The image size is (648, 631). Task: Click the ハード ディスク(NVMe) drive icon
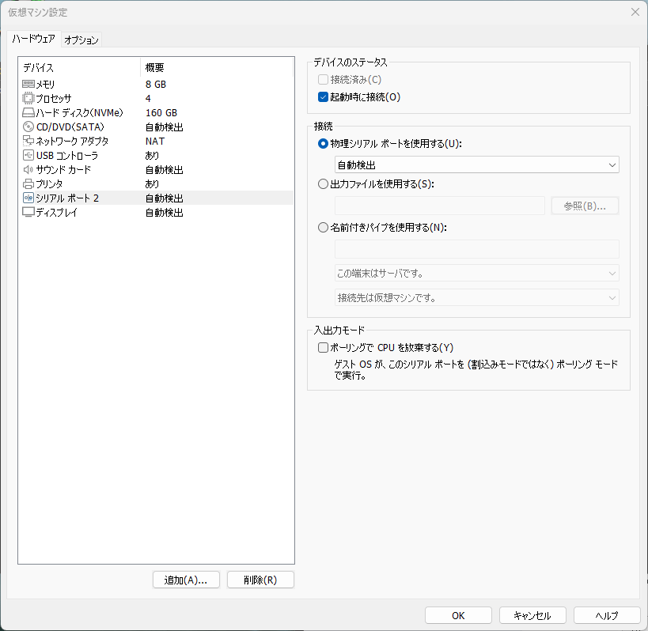28,112
